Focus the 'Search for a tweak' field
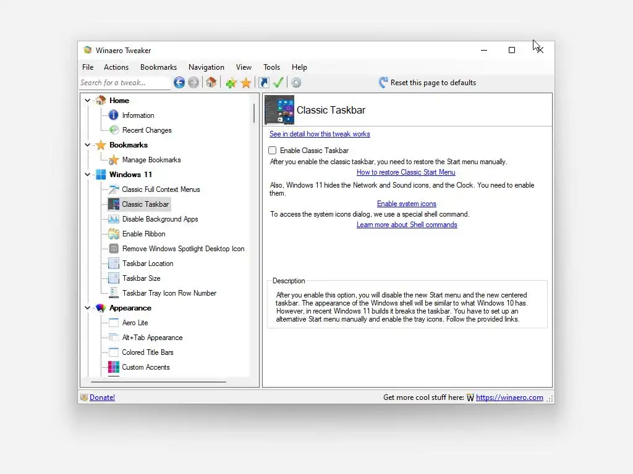The image size is (633, 474). click(x=125, y=83)
